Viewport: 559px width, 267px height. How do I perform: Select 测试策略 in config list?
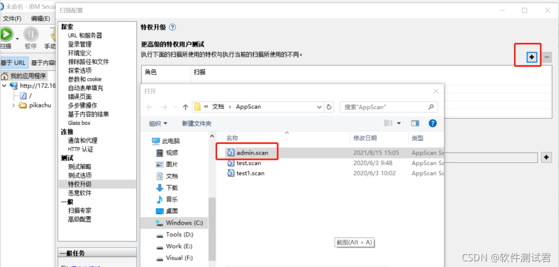(x=79, y=167)
